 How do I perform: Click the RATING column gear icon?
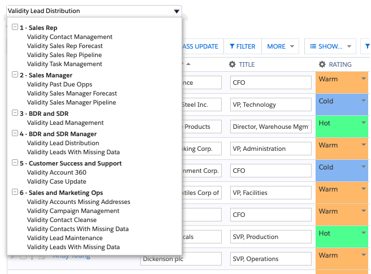322,64
